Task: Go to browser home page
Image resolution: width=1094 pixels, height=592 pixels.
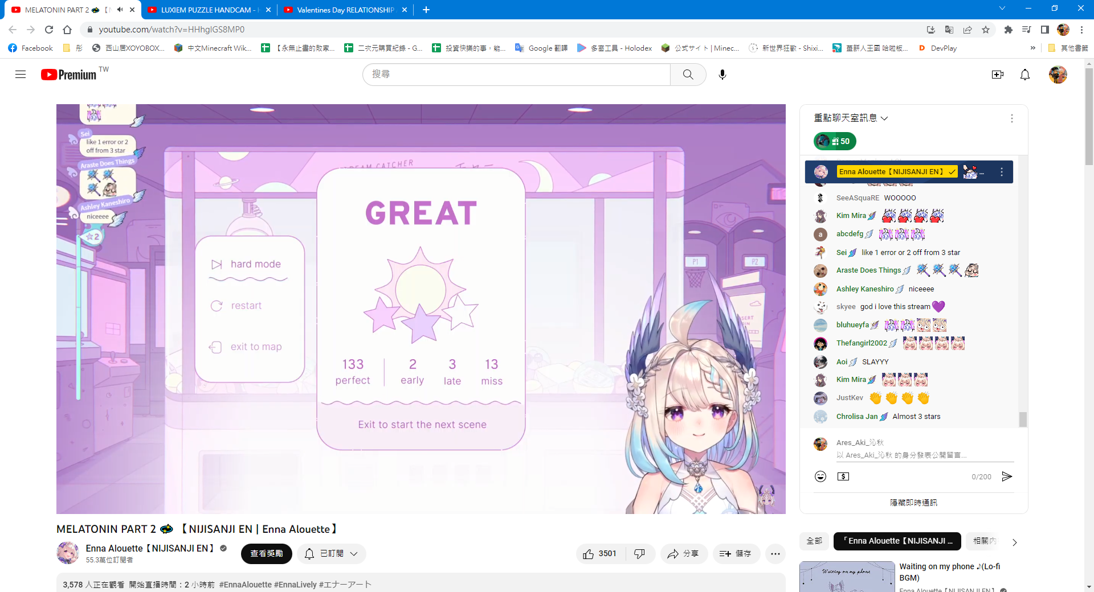Action: point(67,30)
